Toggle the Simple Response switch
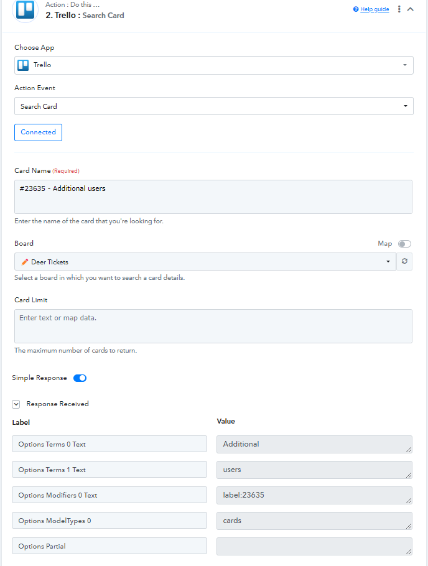Image resolution: width=428 pixels, height=566 pixels. 80,378
